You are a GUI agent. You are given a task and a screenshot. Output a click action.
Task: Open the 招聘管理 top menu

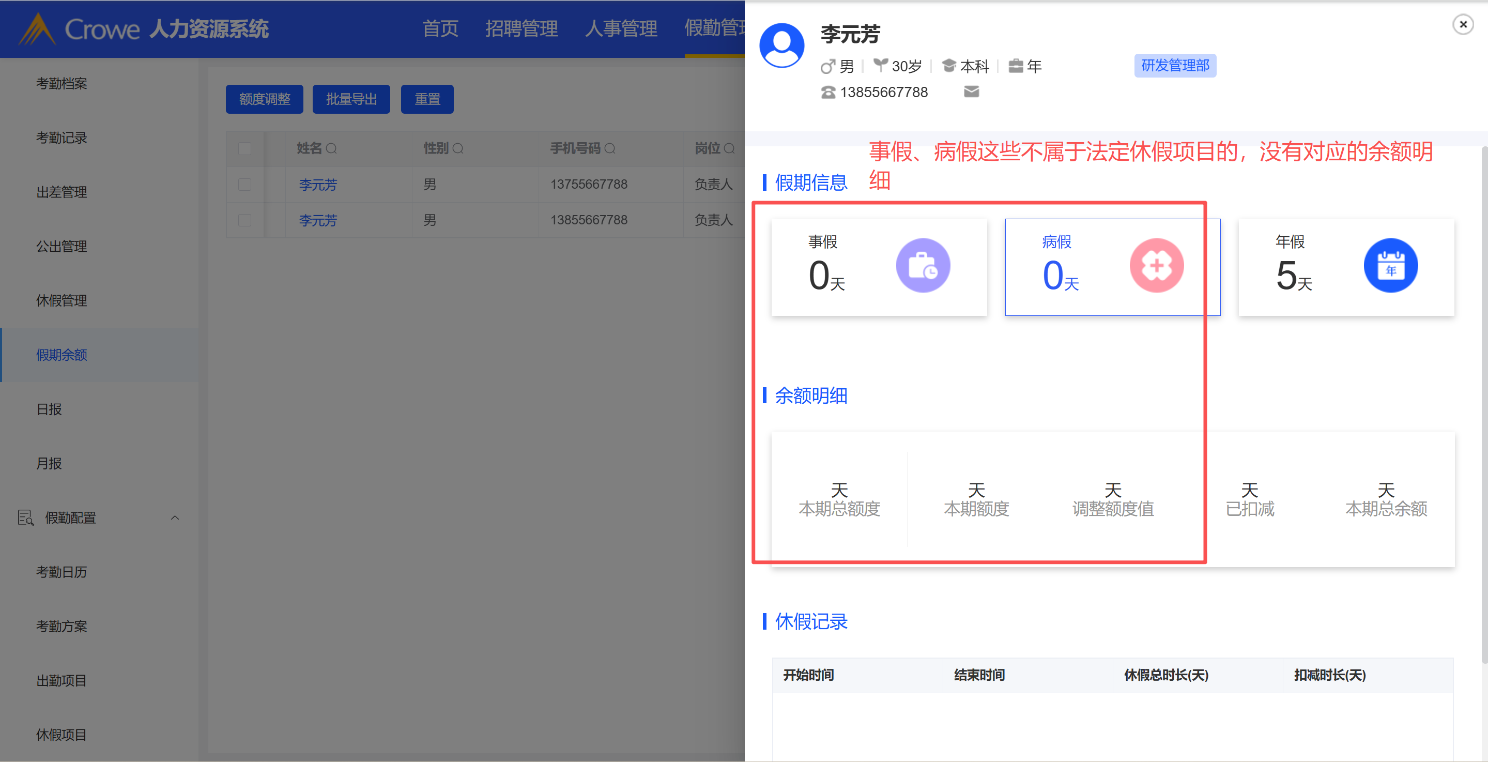click(x=521, y=28)
